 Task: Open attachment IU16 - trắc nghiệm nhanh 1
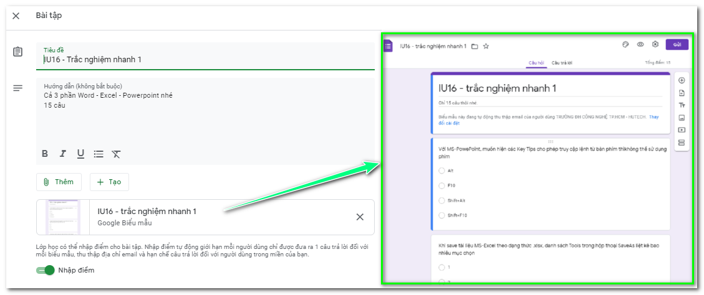point(205,217)
